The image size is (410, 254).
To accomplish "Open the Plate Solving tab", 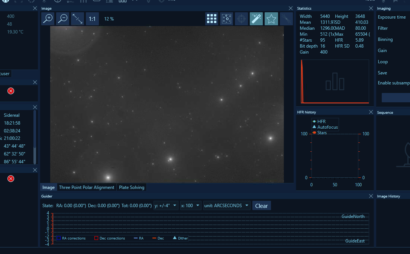I will tap(132, 187).
